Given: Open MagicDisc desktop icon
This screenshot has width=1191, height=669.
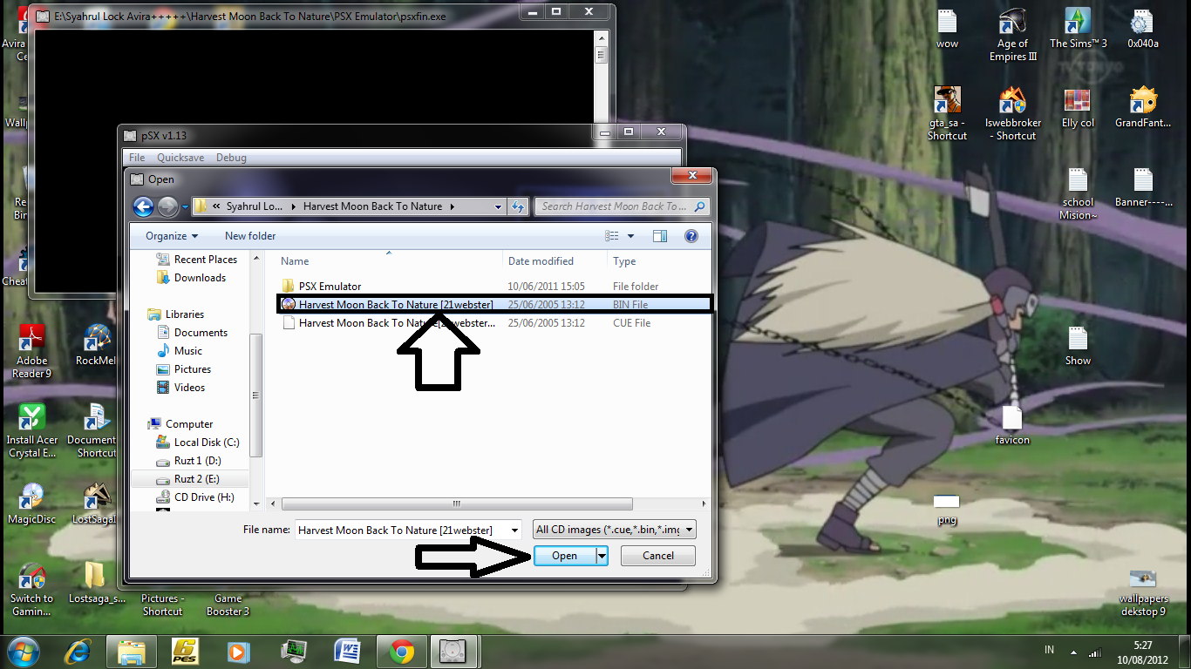Looking at the screenshot, I should pos(32,503).
